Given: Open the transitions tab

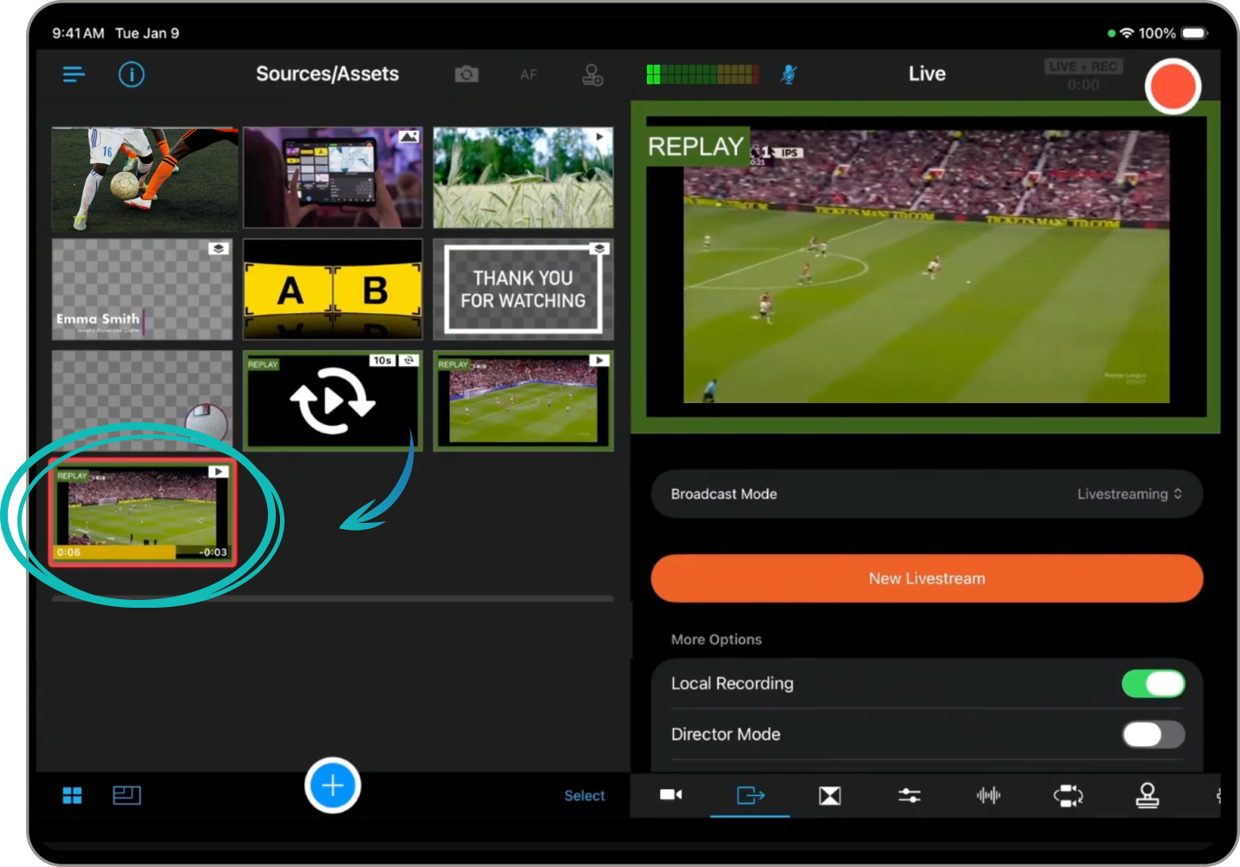Looking at the screenshot, I should pyautogui.click(x=830, y=795).
